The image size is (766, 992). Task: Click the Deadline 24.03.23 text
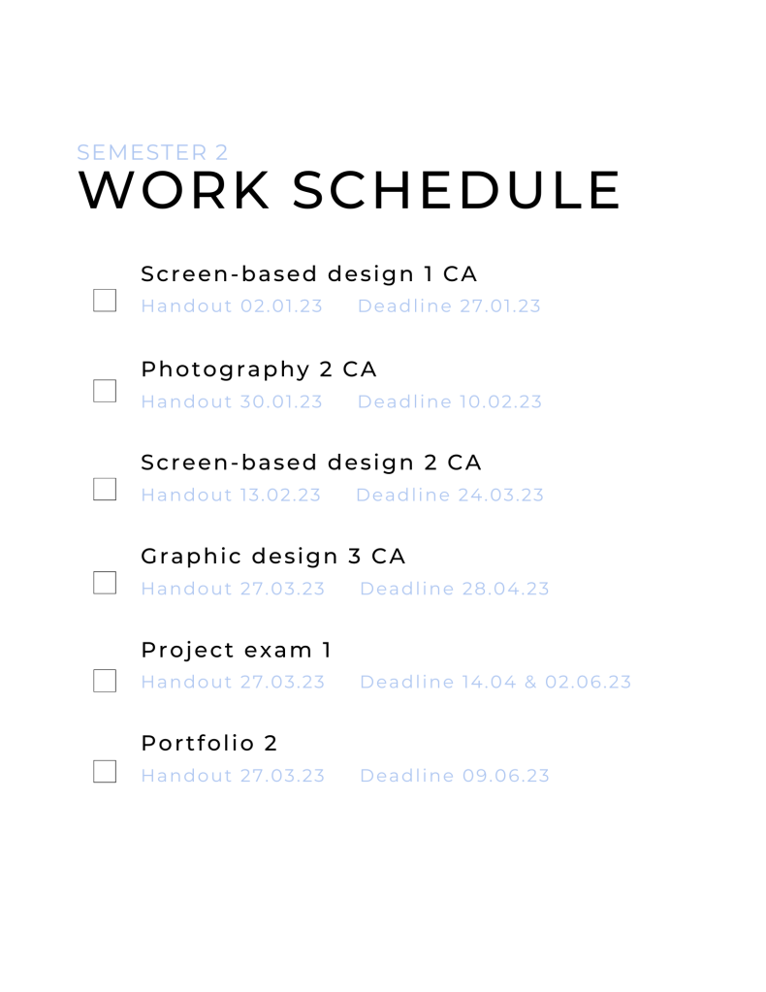(450, 496)
